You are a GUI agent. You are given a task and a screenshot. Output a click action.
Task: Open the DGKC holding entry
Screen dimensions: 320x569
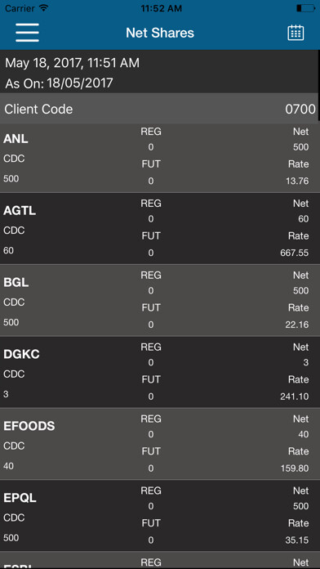click(160, 372)
